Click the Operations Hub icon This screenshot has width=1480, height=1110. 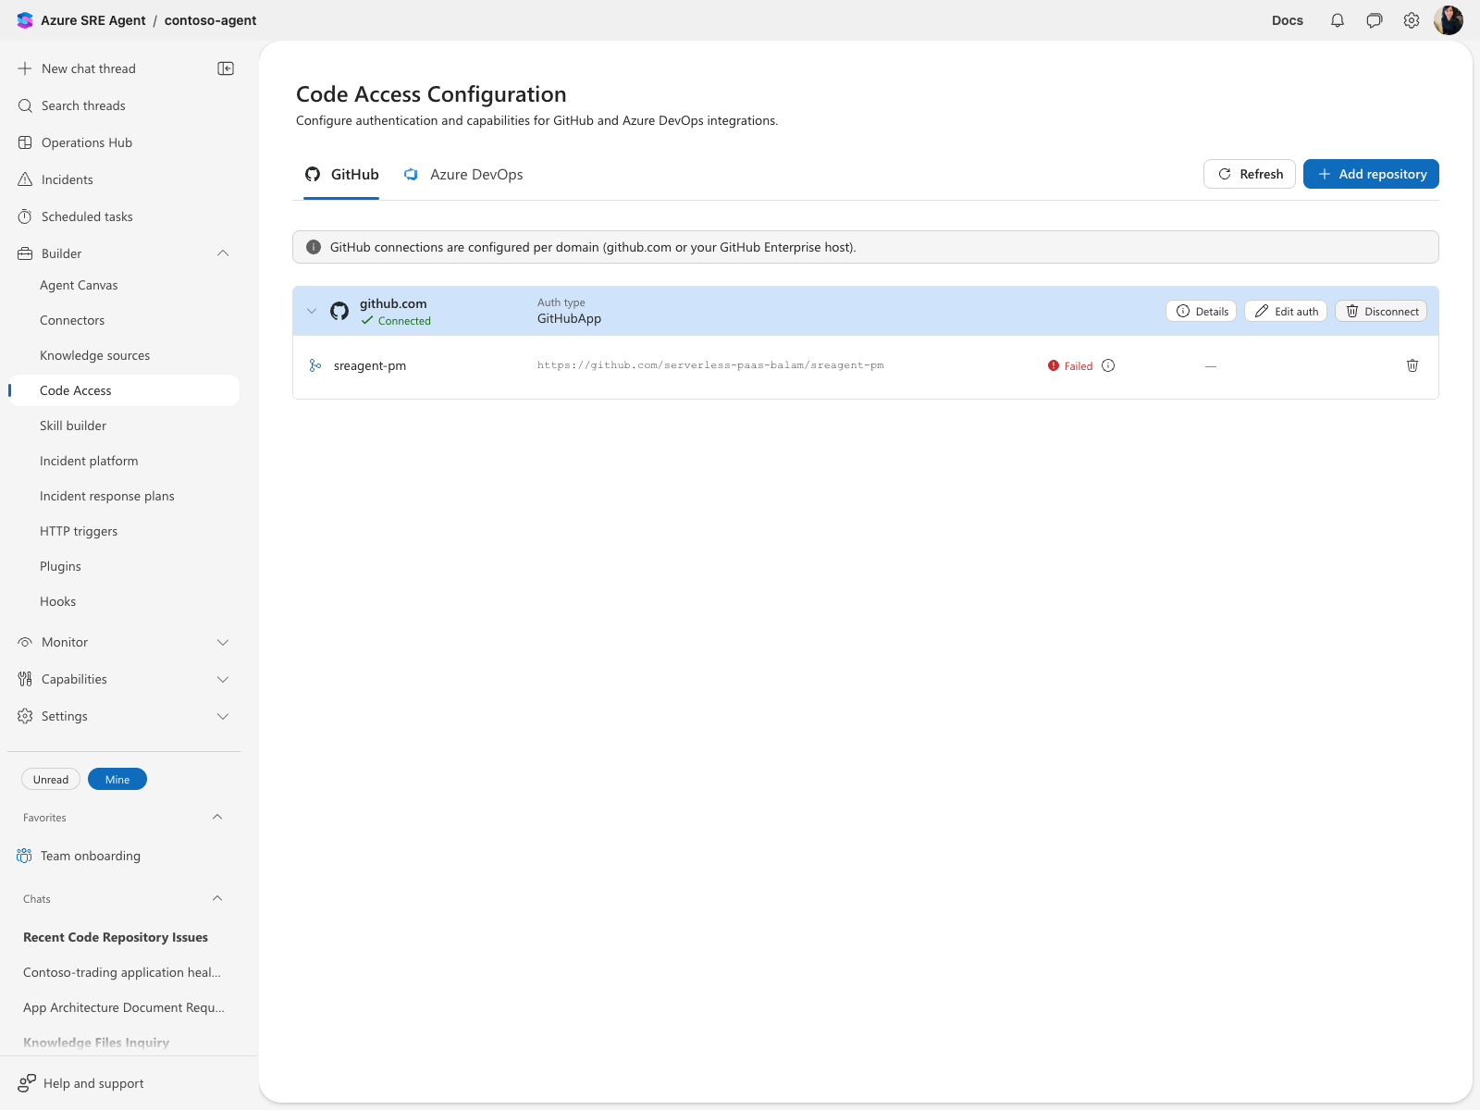pyautogui.click(x=25, y=142)
